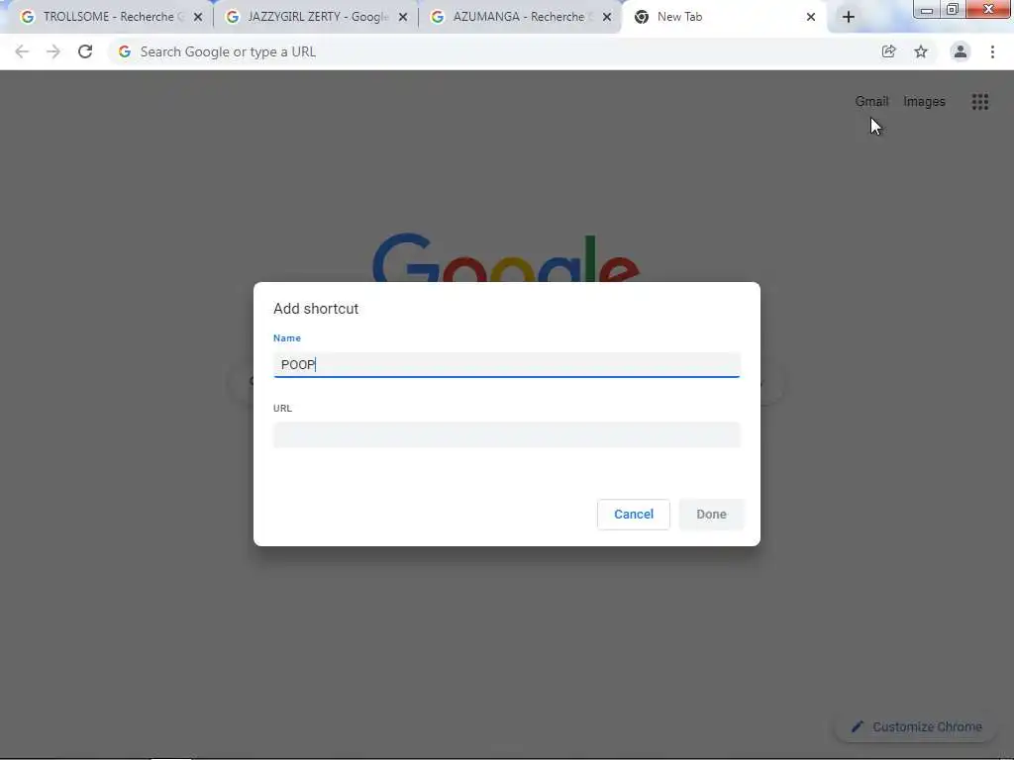Open the profile avatar menu
This screenshot has width=1014, height=760.
961,51
